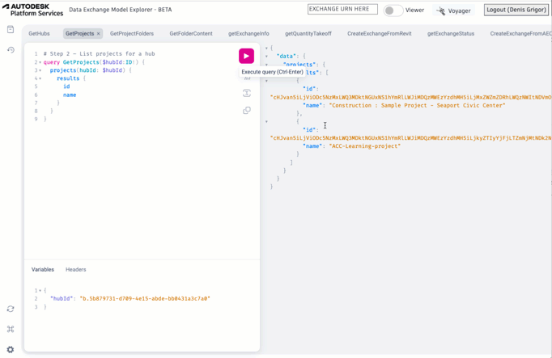552x358 pixels.
Task: Fold the results block at line 4
Action: pos(40,78)
